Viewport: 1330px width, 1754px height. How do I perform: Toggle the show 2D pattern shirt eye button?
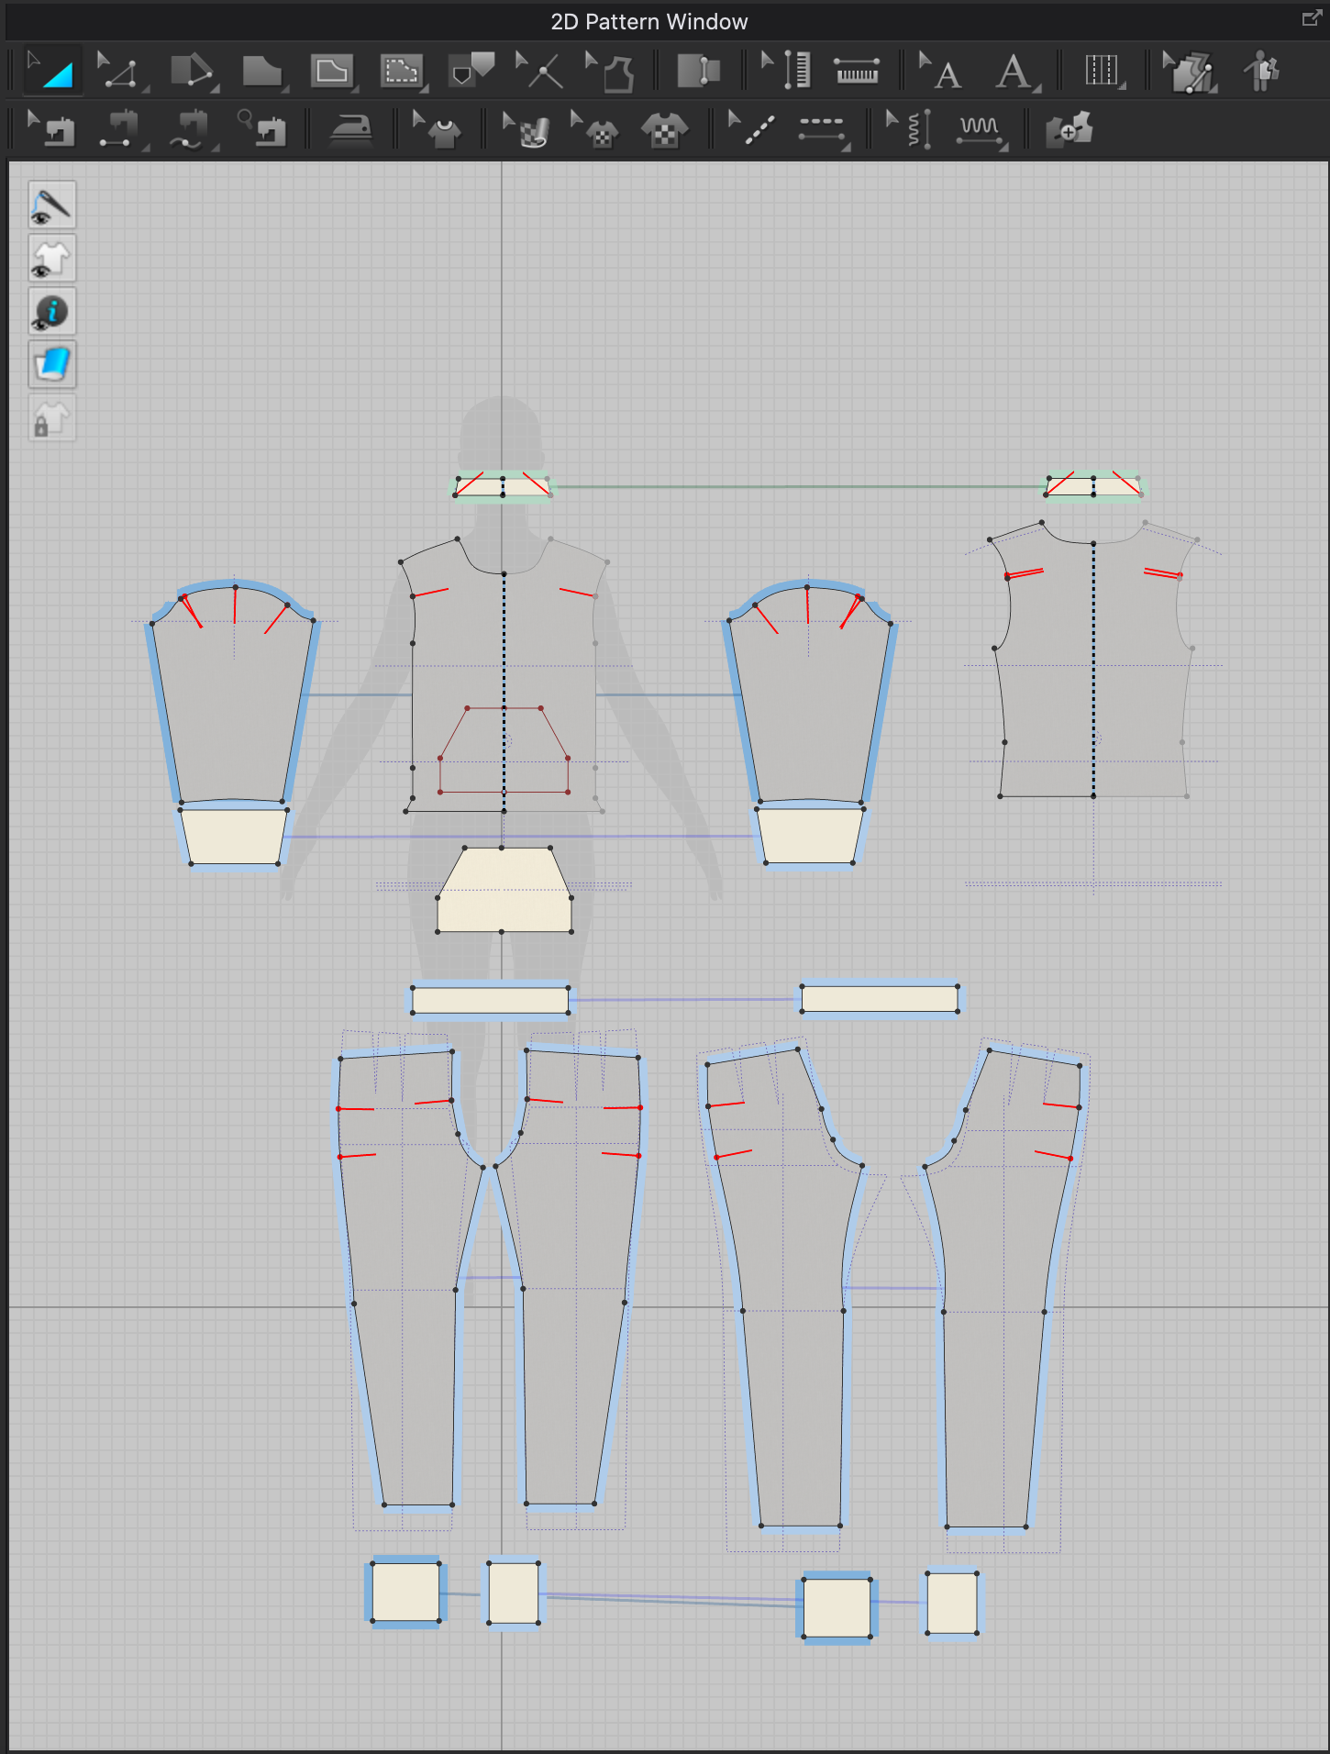[51, 259]
